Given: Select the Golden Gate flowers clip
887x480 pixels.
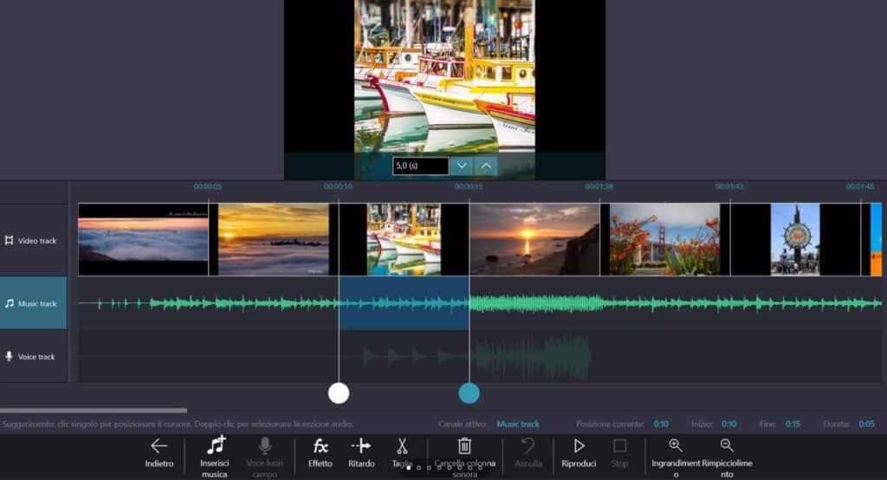Looking at the screenshot, I should (664, 239).
